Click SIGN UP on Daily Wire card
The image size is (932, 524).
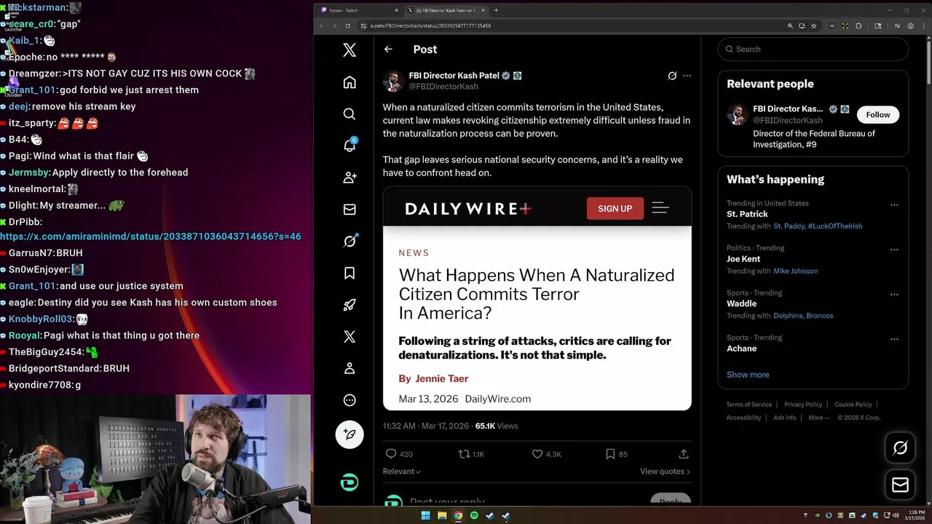click(x=615, y=208)
